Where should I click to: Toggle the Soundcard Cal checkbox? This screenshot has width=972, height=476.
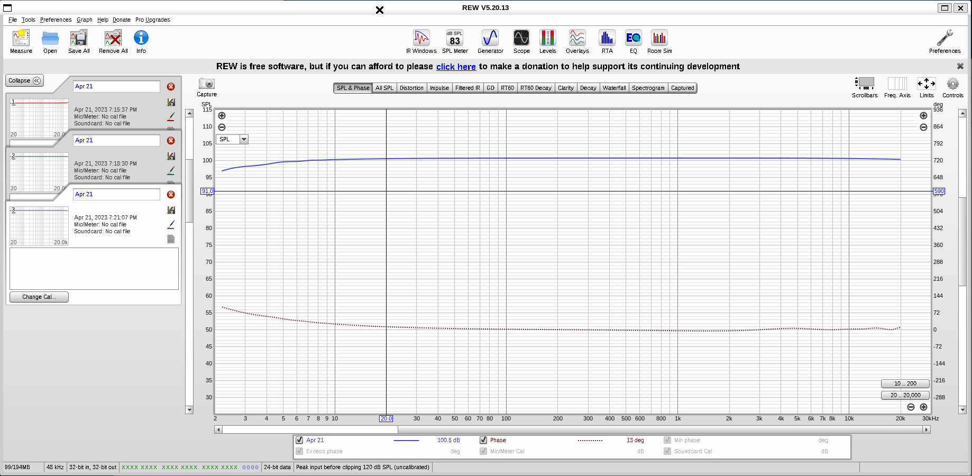pos(667,451)
